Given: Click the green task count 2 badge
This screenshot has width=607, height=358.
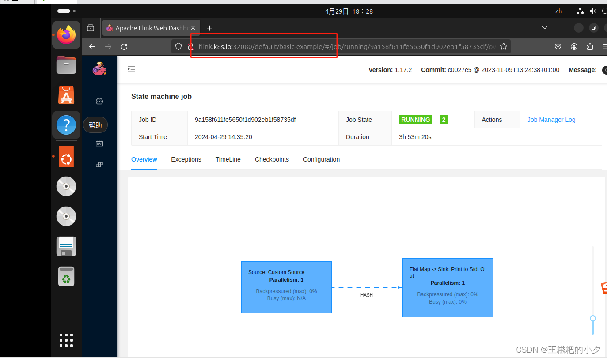Looking at the screenshot, I should [444, 120].
